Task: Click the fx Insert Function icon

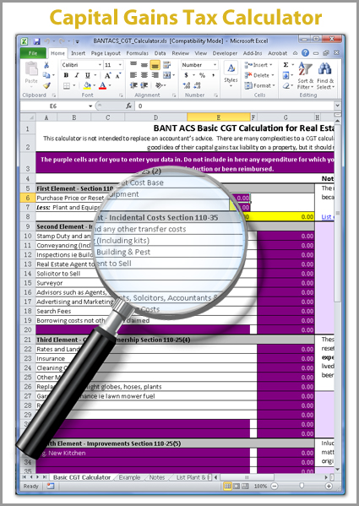Action: click(129, 106)
